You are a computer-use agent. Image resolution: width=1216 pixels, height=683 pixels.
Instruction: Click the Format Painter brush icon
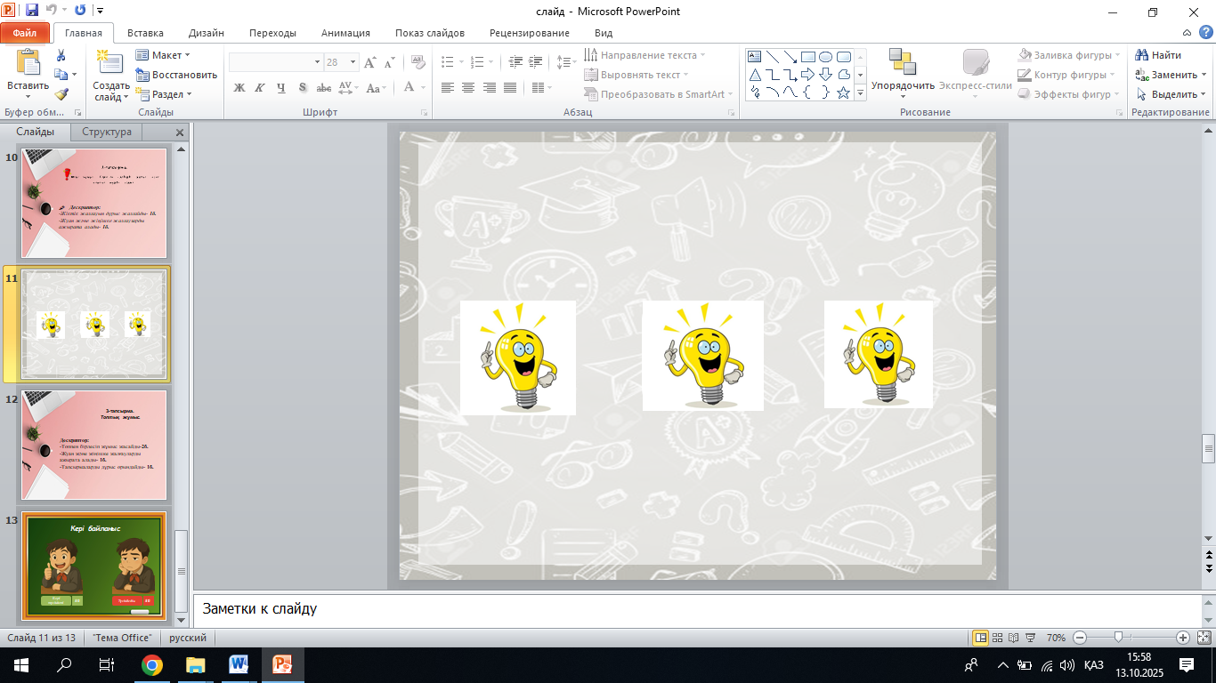click(61, 94)
